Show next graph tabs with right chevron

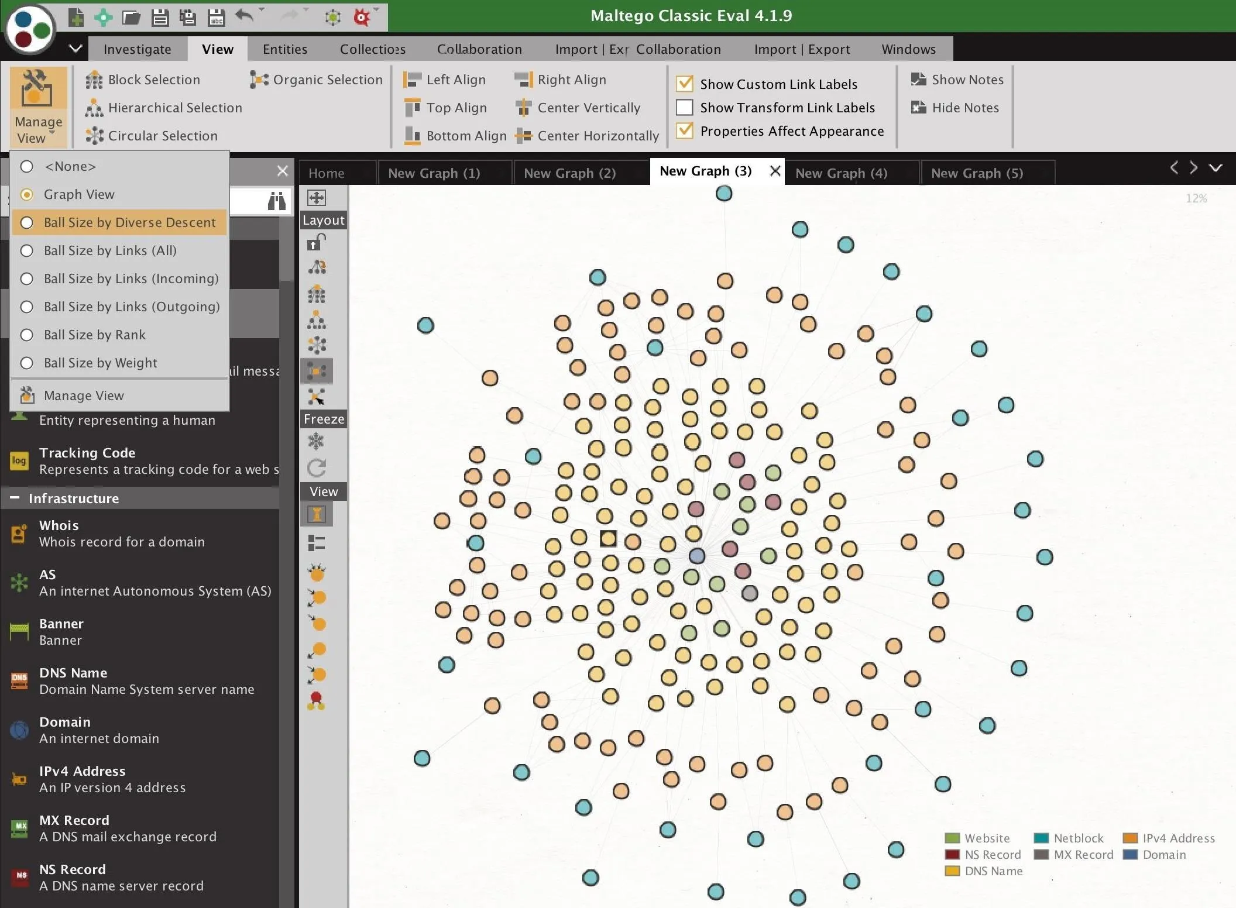(1194, 168)
